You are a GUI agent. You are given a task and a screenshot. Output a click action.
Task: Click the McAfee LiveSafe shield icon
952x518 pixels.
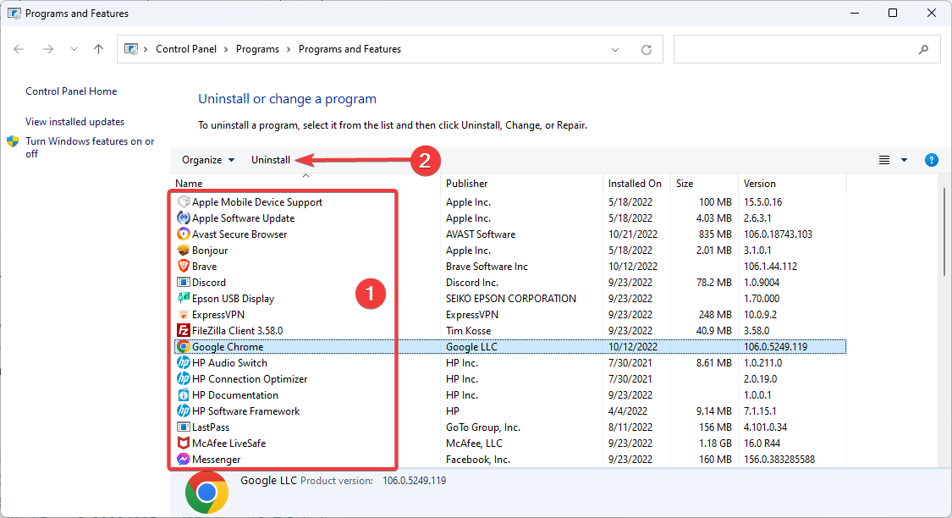184,444
